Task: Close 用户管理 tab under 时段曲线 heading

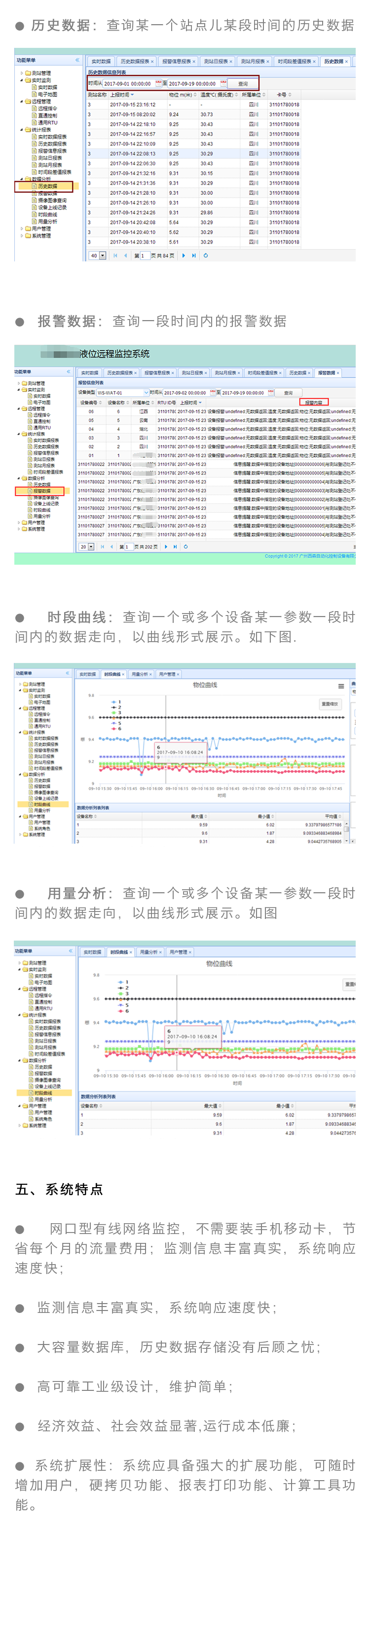Action: point(179,674)
